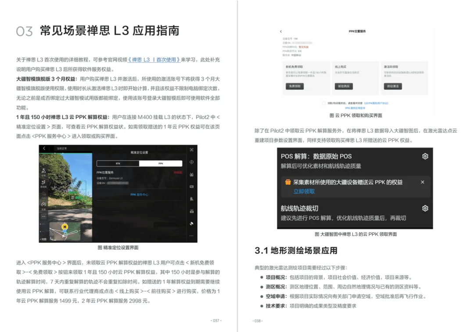Open the camera gimbal settings icon in the Pilot2 sidebar
The image size is (474, 332).
point(192,211)
